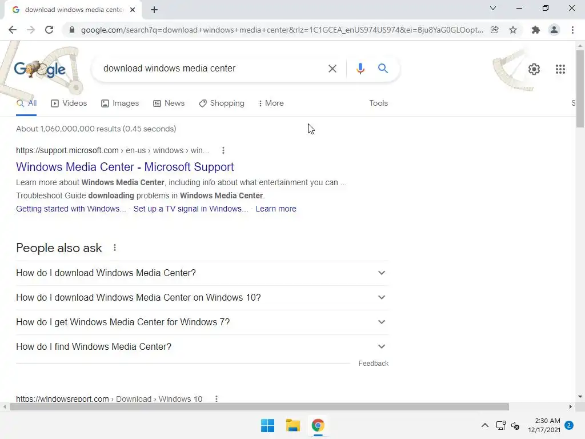
Task: Open the network status tray icon
Action: 500,425
